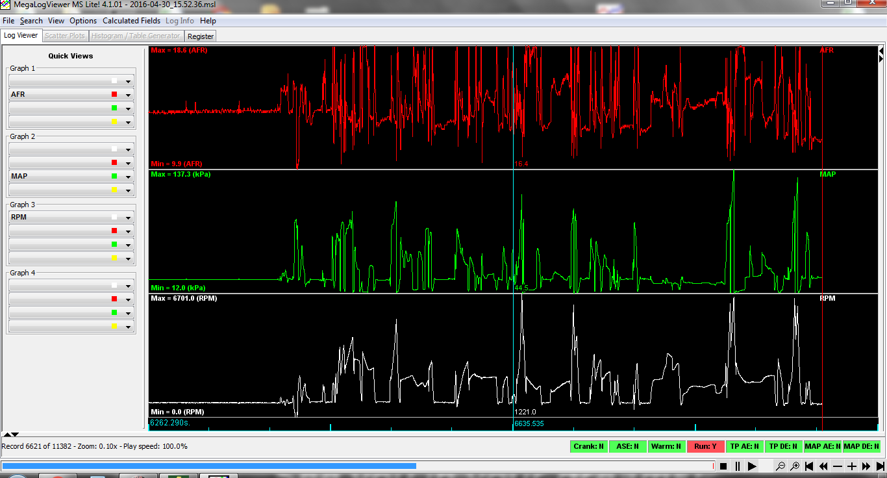Jump to the beginning of the log

[809, 466]
